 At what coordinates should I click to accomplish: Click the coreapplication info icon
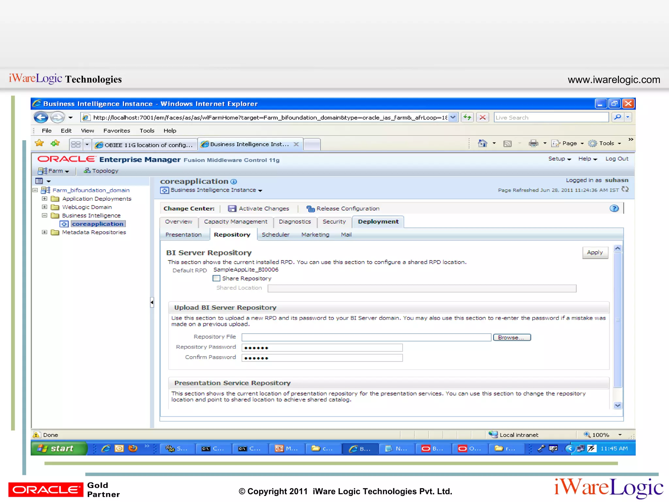coord(234,182)
